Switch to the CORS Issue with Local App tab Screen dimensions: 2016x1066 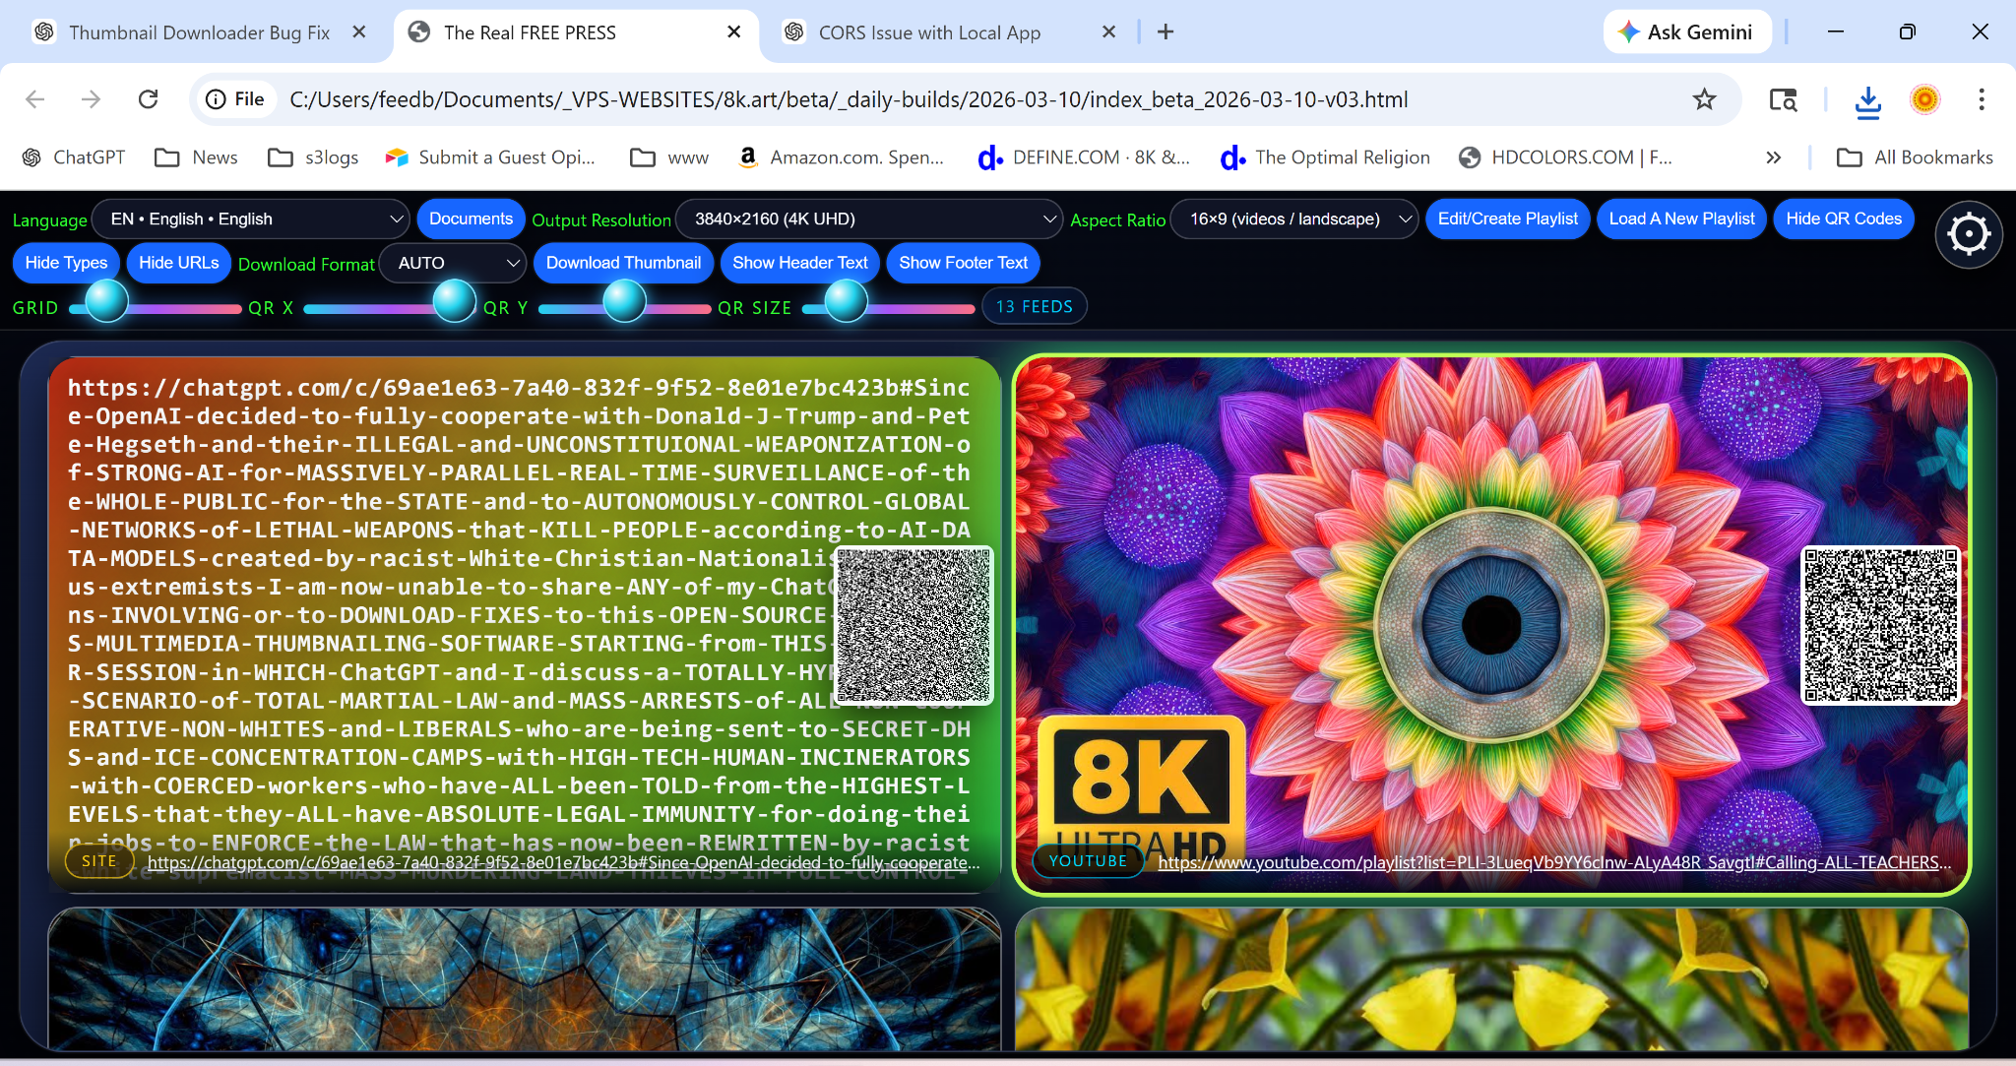point(929,32)
